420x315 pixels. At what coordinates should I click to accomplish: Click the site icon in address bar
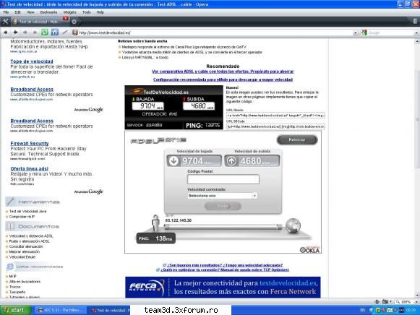[75, 33]
